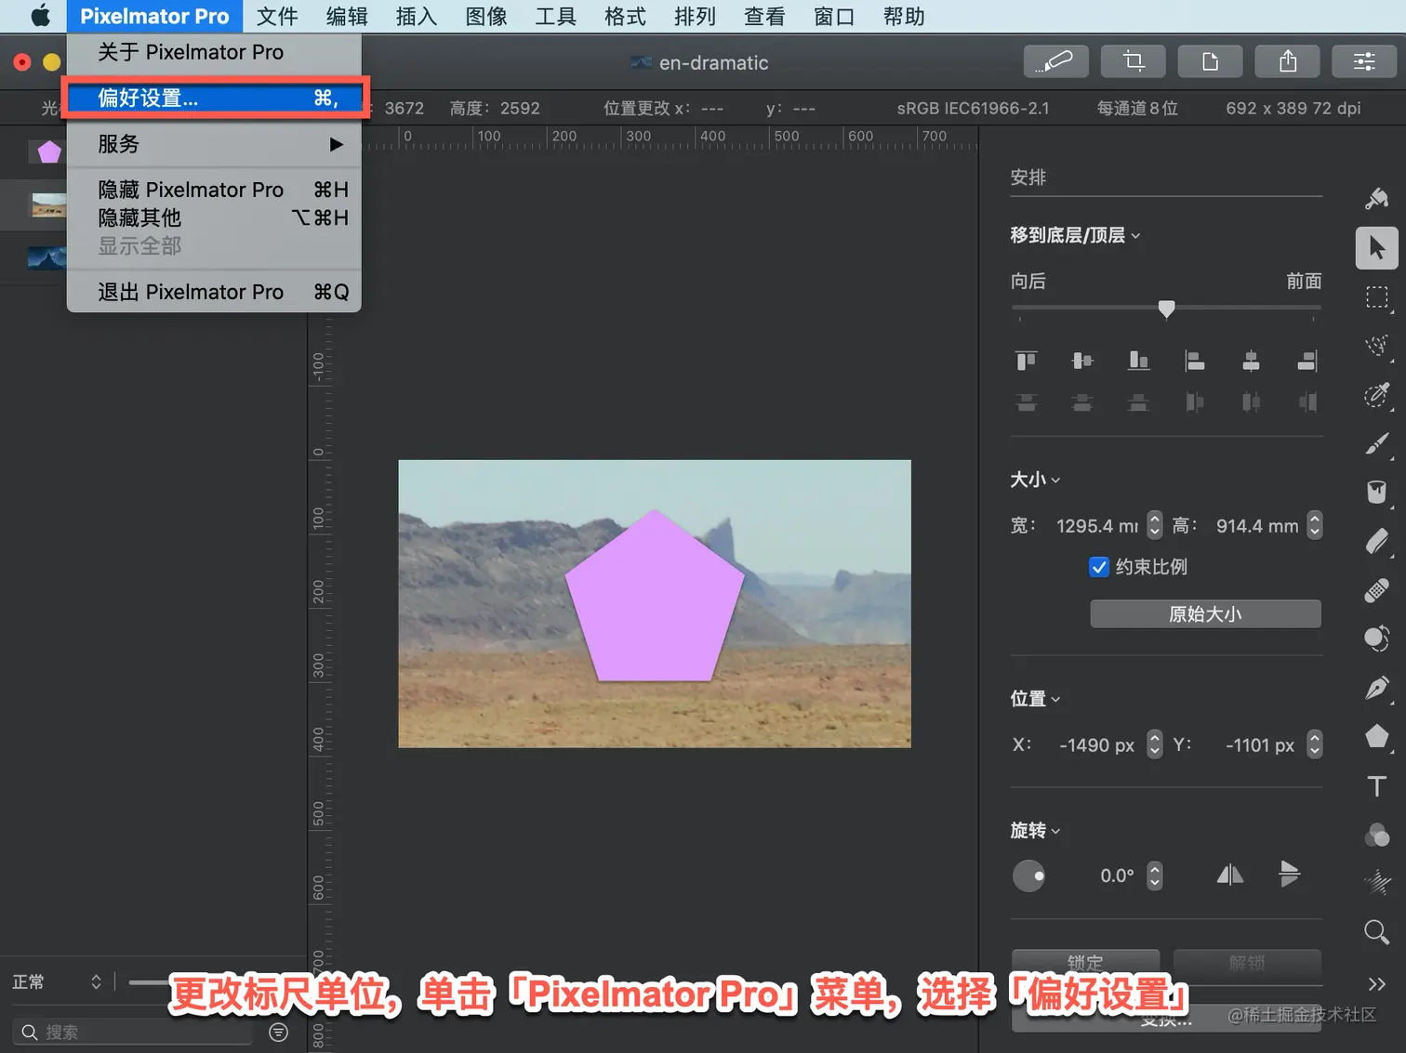Align vertical centers icon

pos(1082,361)
